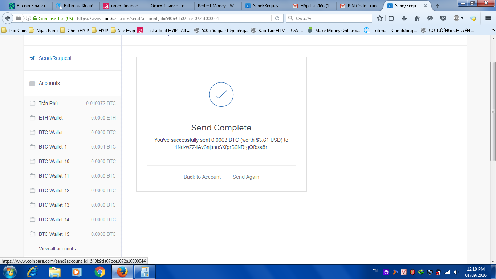Open Windows Explorer from the taskbar

[x=54, y=272]
